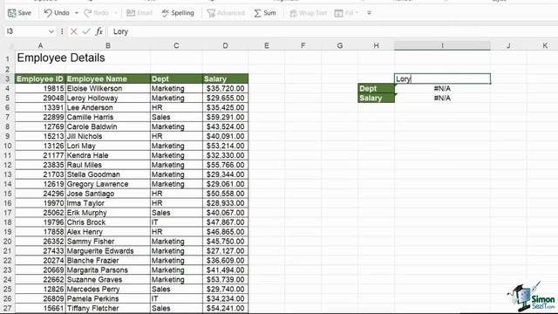Click the green Salary label in column H
558x314 pixels.
[x=376, y=98]
